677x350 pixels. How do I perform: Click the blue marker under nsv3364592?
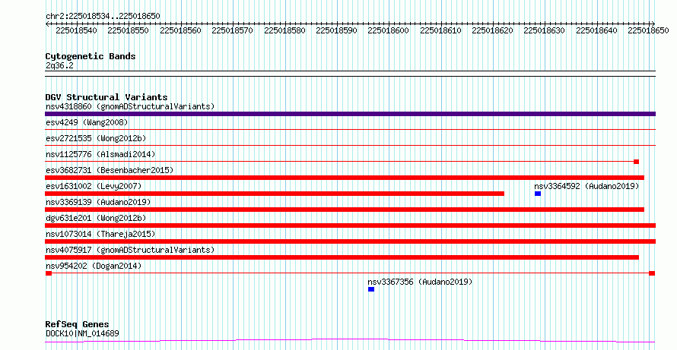pos(538,194)
